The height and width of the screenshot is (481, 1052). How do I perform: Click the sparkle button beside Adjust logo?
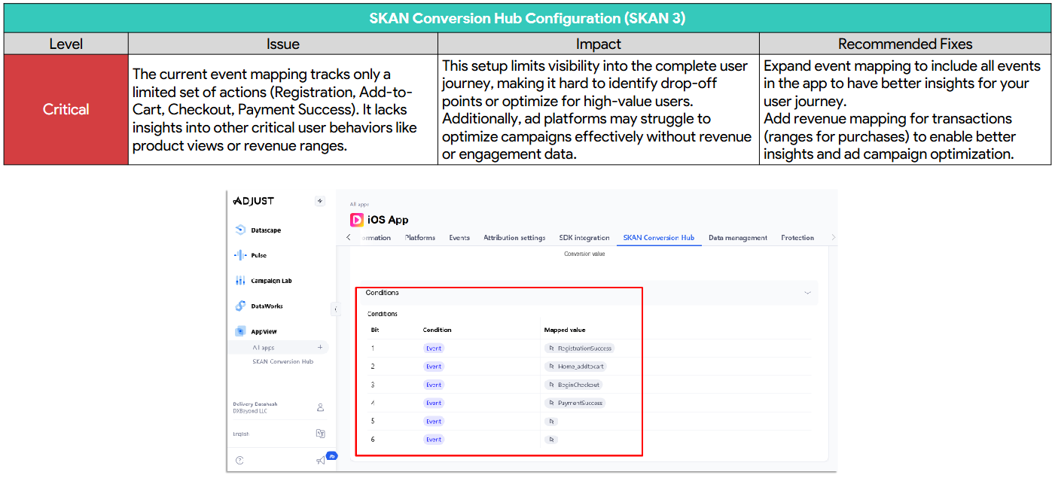pyautogui.click(x=320, y=201)
